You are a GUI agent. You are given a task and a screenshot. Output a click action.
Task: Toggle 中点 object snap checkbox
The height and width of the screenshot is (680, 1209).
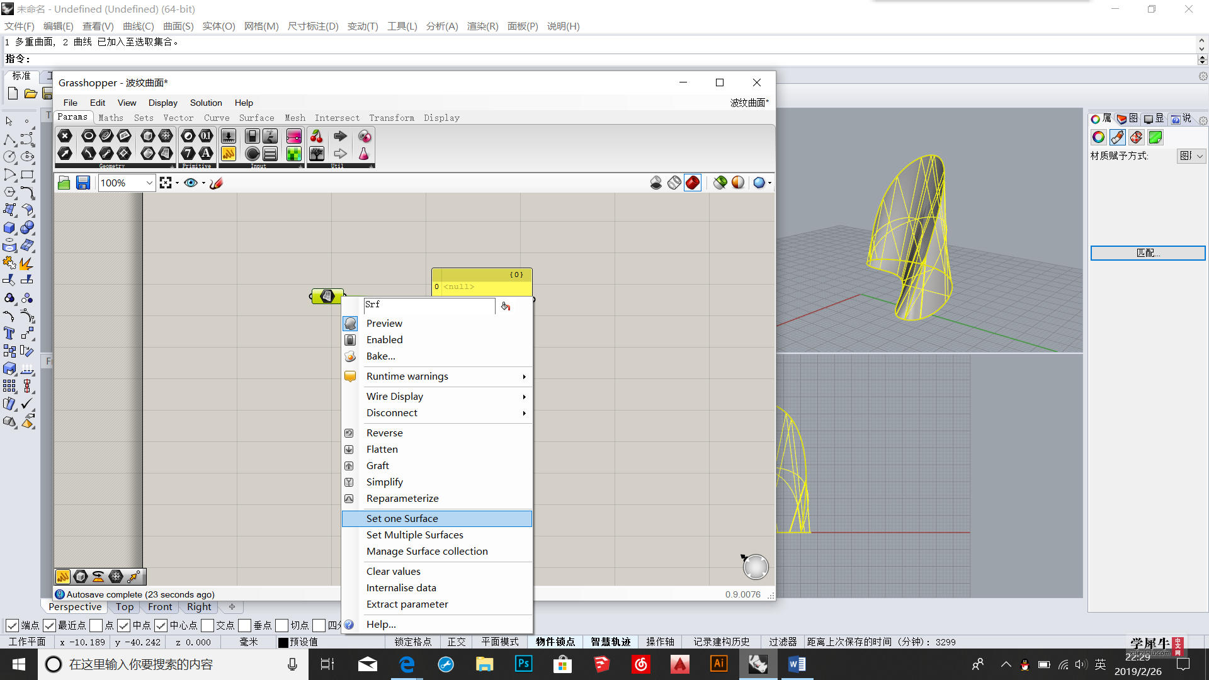[123, 625]
